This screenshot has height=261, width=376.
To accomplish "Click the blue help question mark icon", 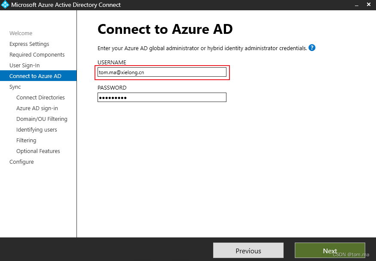I will tap(312, 48).
